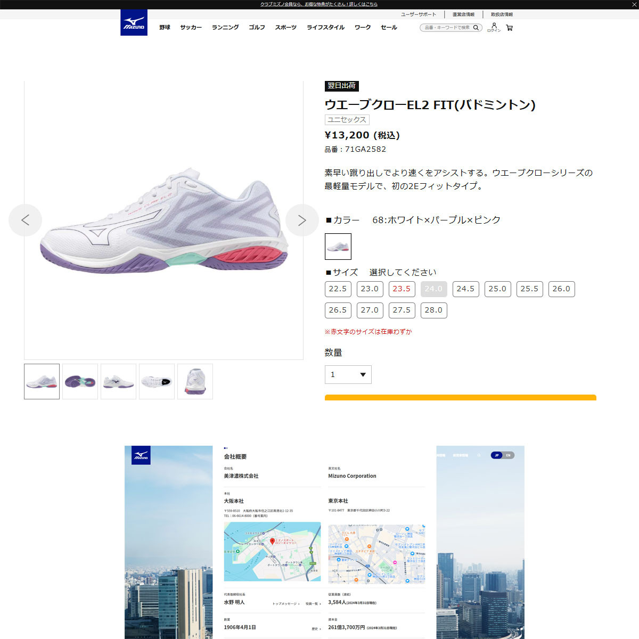The image size is (639, 639).
Task: Click the search magnifier icon
Action: point(476,28)
